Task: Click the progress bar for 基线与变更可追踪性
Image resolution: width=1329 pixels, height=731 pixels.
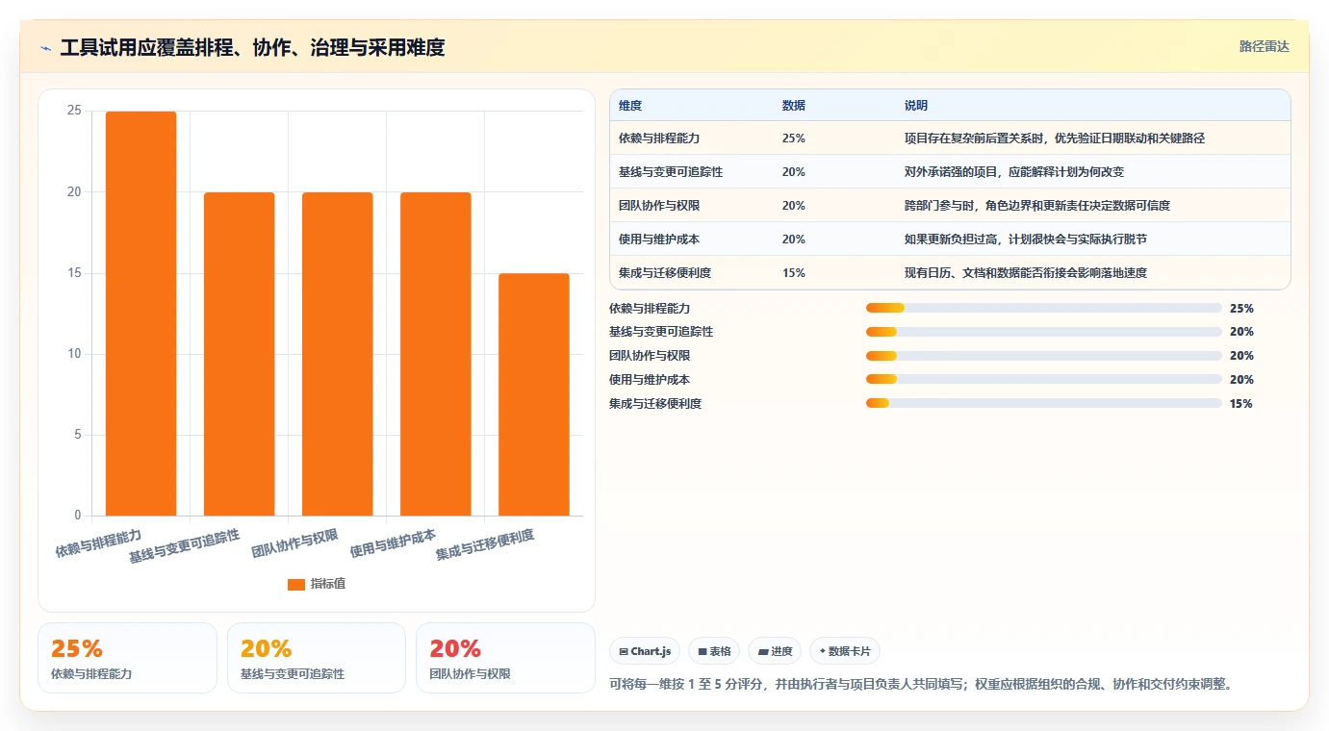Action: pos(1043,332)
